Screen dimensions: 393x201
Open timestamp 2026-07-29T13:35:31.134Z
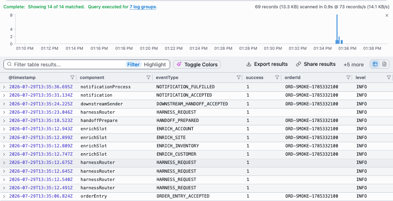[41, 95]
